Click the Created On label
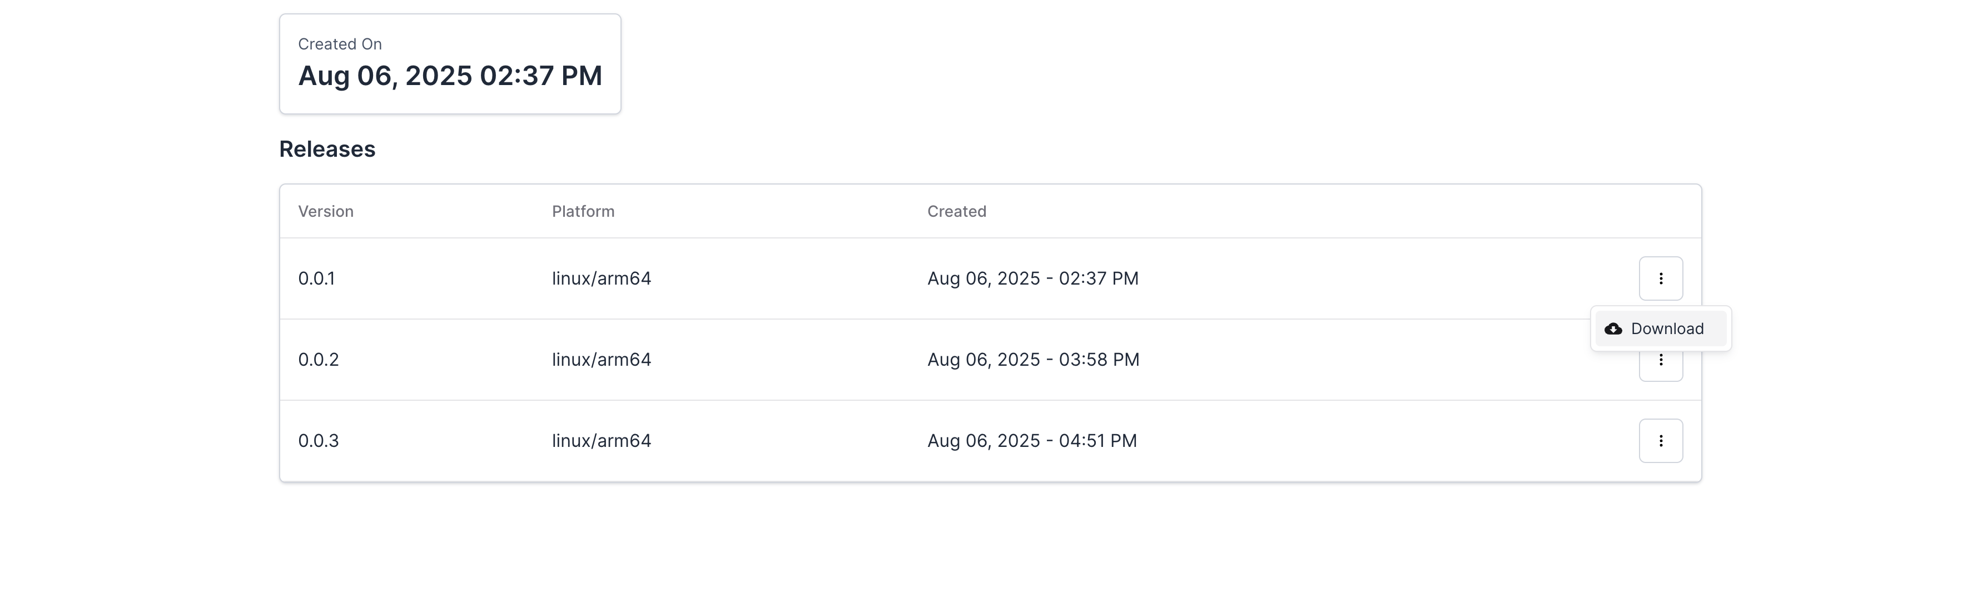This screenshot has height=607, width=1967. coord(340,44)
